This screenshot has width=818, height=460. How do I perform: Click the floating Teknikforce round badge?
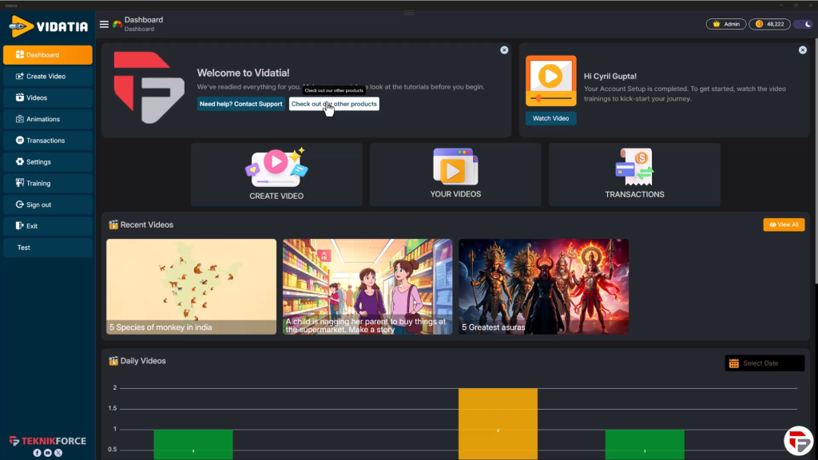pos(799,441)
